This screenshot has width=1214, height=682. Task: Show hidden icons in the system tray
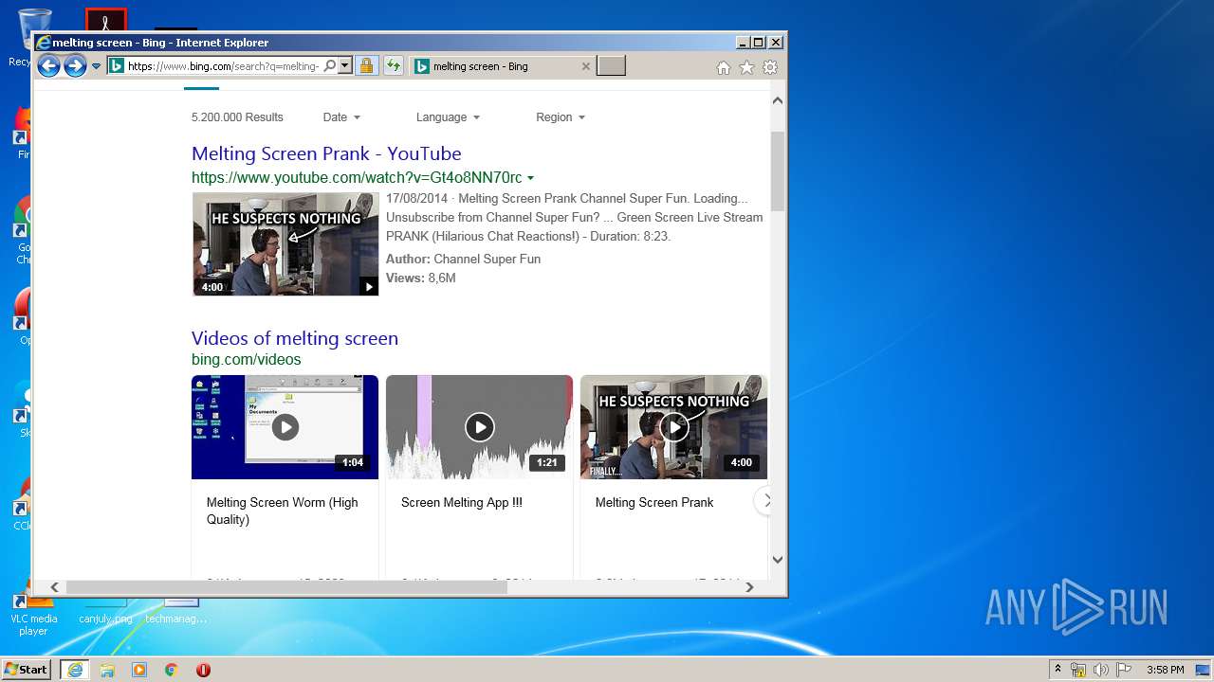point(1058,670)
